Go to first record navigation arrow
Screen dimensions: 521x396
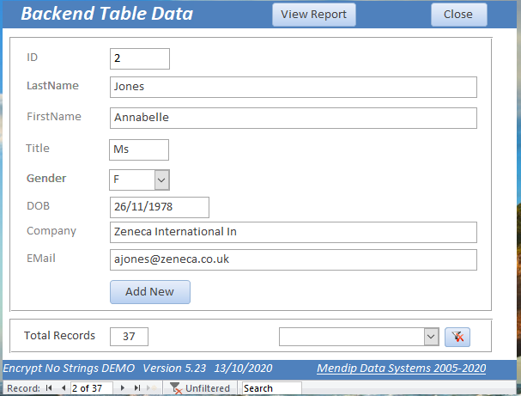(49, 387)
